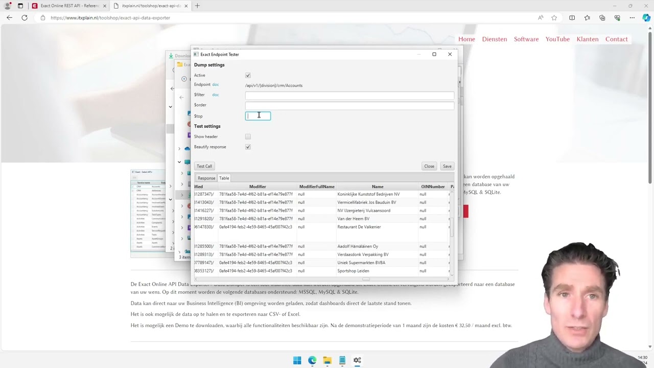This screenshot has width=654, height=368.
Task: Click into the $top input field
Action: click(258, 116)
